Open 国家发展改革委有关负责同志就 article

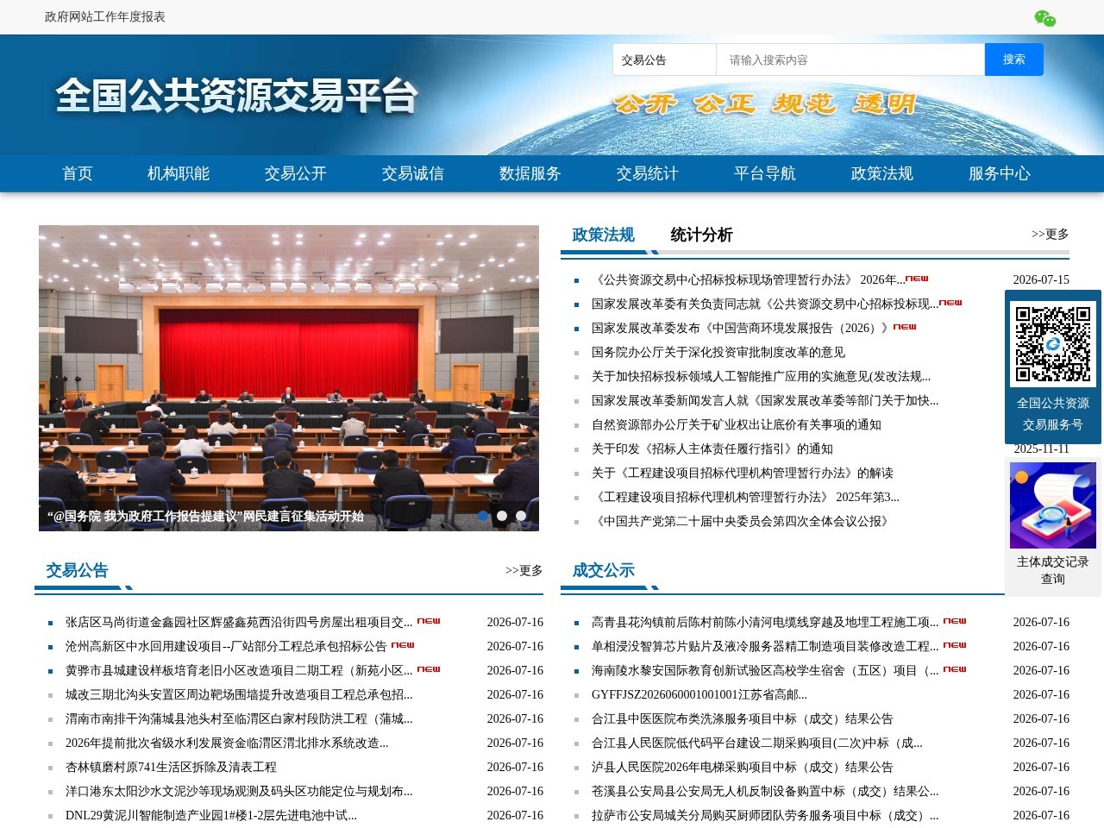[x=765, y=304]
